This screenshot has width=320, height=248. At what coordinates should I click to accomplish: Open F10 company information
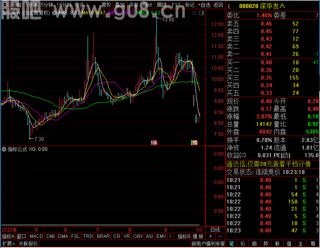[x=176, y=5]
